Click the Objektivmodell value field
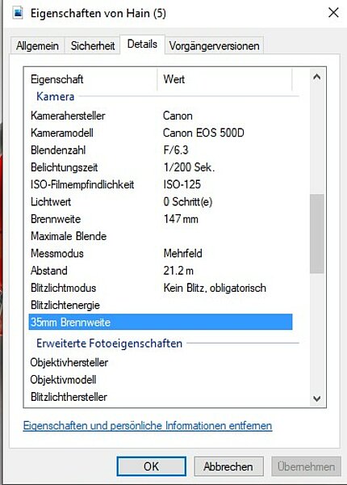This screenshot has height=485, width=347. coord(227,380)
